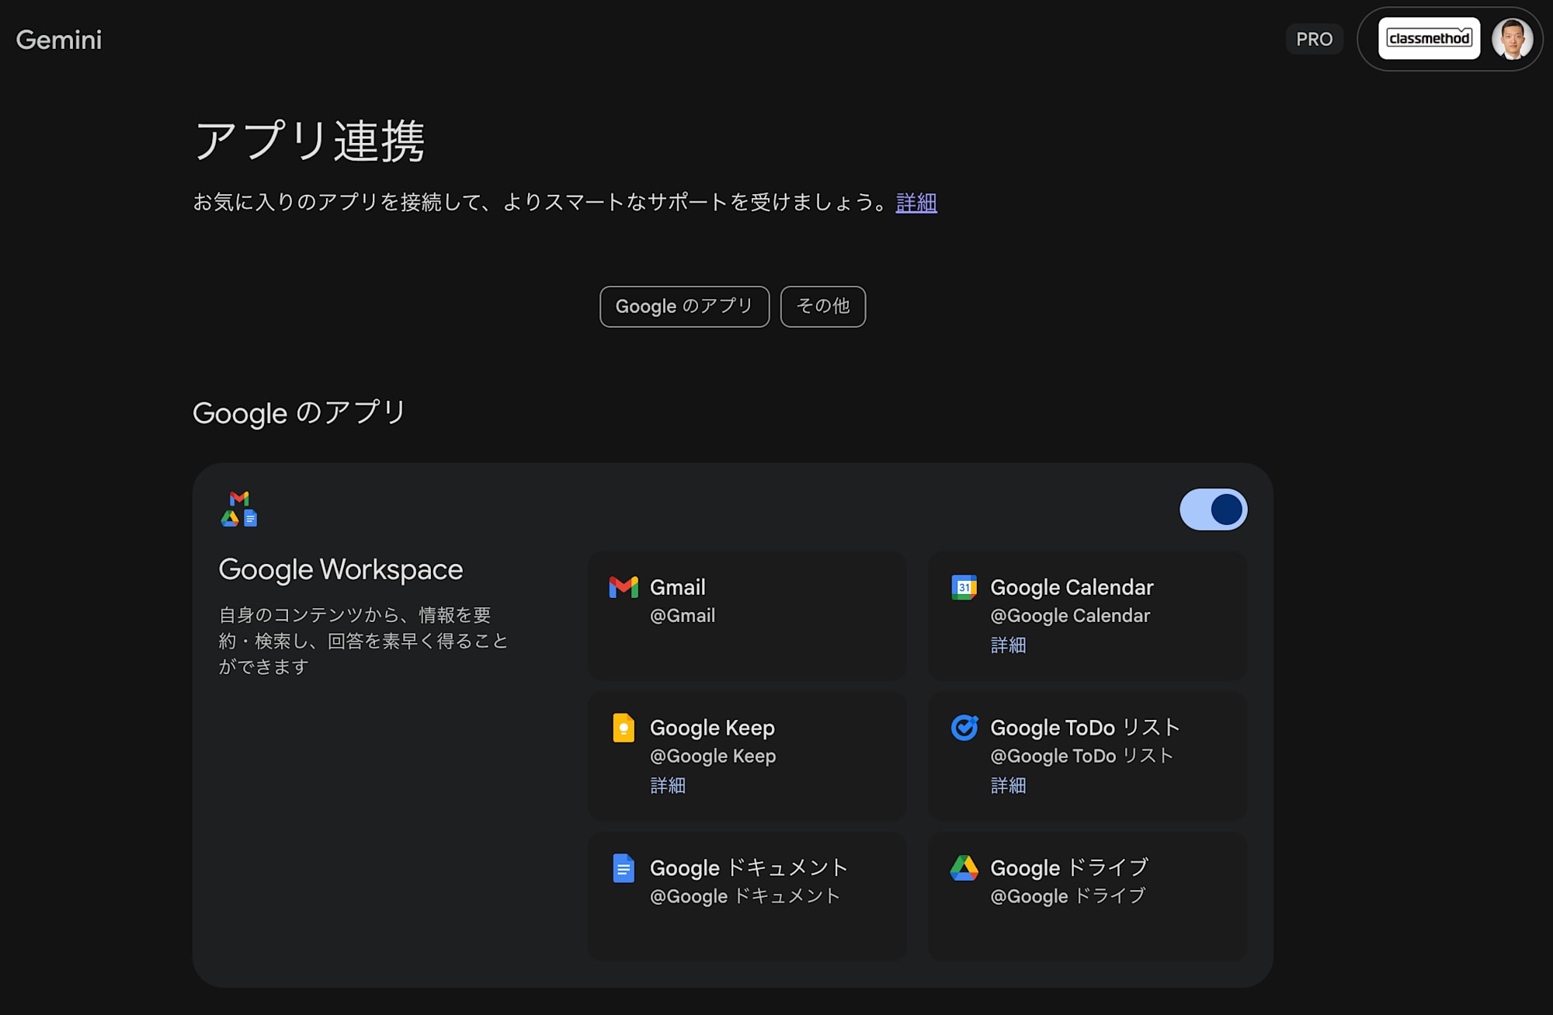This screenshot has height=1015, width=1553.
Task: Open 詳細 under Google Keep
Action: 668,786
